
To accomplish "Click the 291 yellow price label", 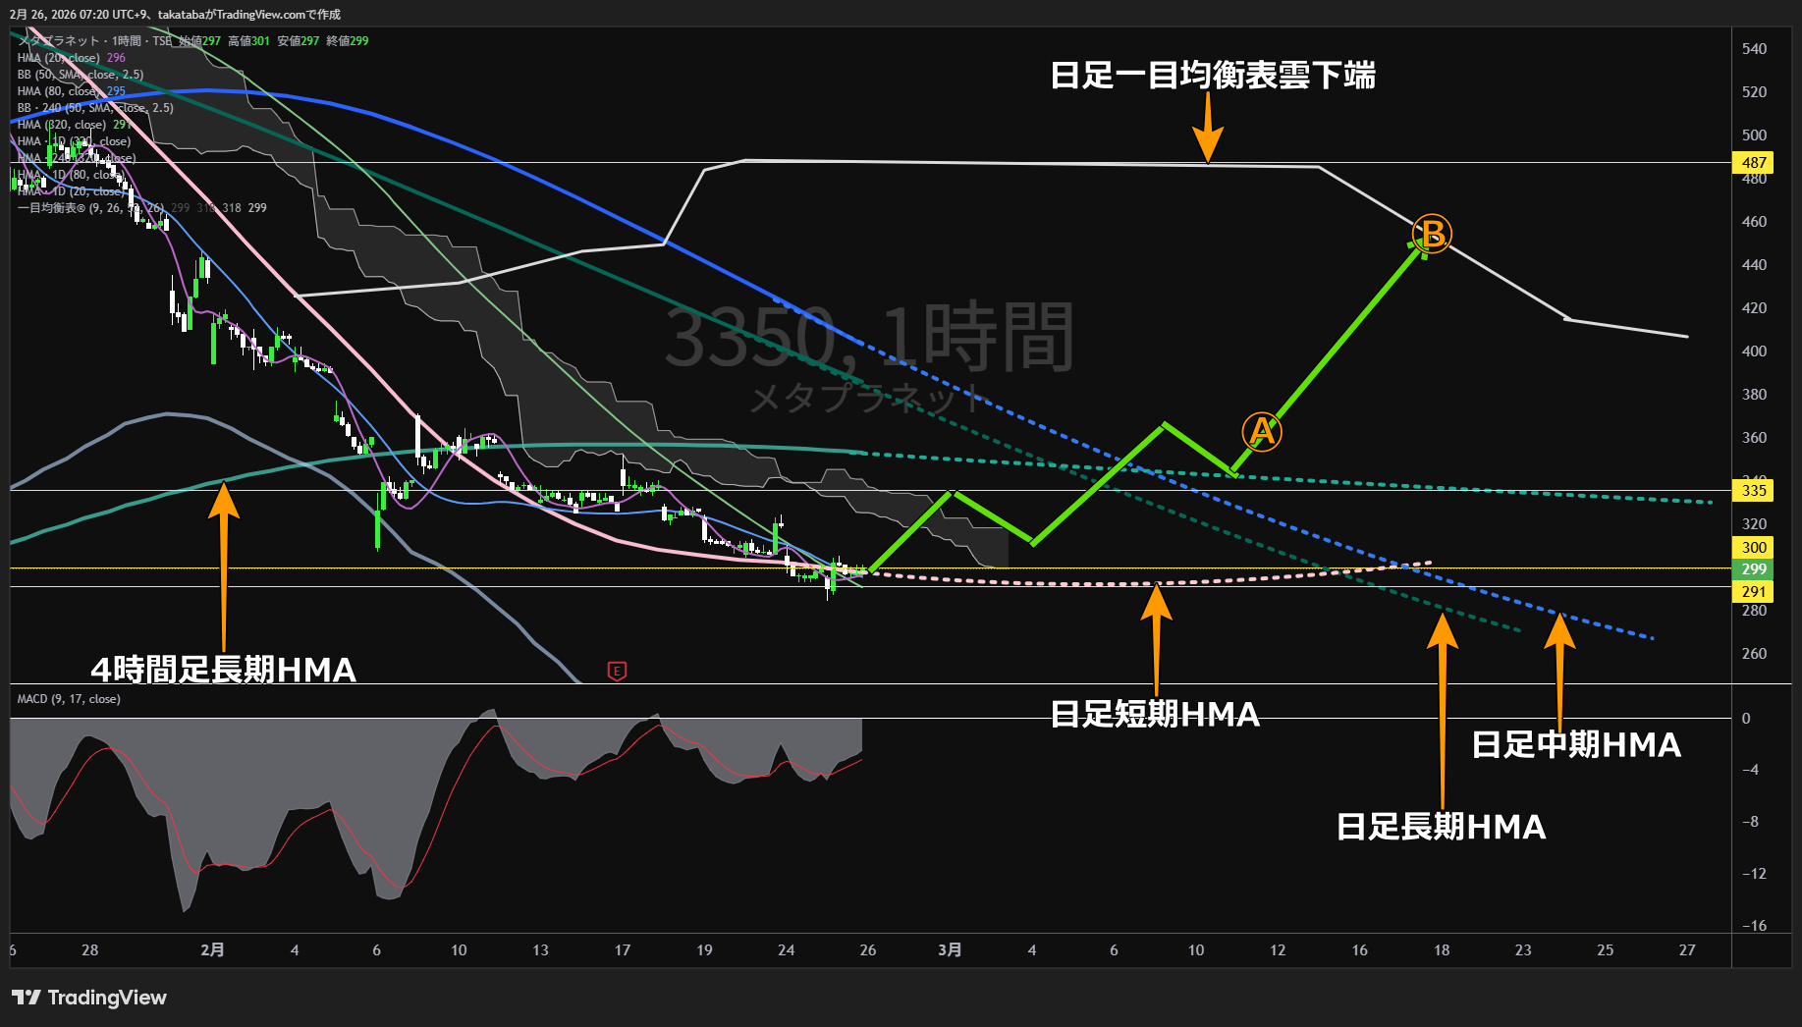I will point(1754,592).
